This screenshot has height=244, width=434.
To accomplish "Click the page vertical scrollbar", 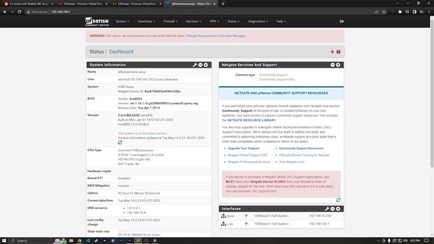I will (432, 94).
